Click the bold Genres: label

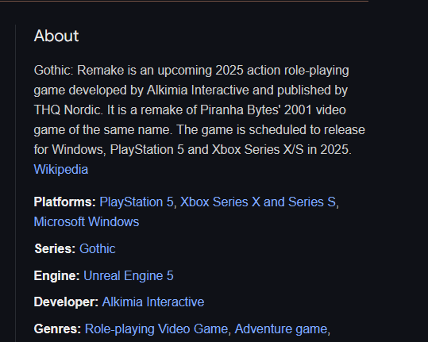(x=57, y=329)
